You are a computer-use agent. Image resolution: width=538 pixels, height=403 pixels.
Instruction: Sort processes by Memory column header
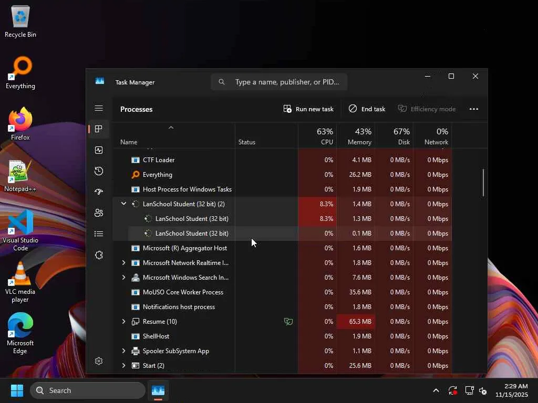[356, 136]
